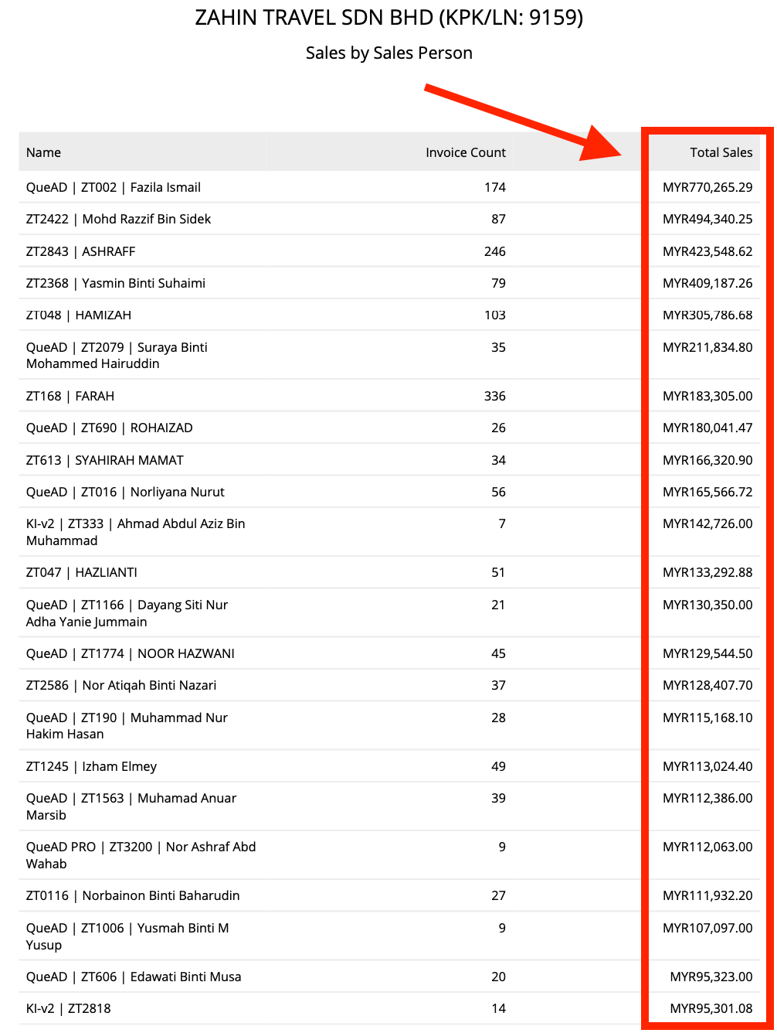Select the Dayang Siti Nur Adha name cell
Viewport: 777px width, 1033px height.
[x=127, y=613]
